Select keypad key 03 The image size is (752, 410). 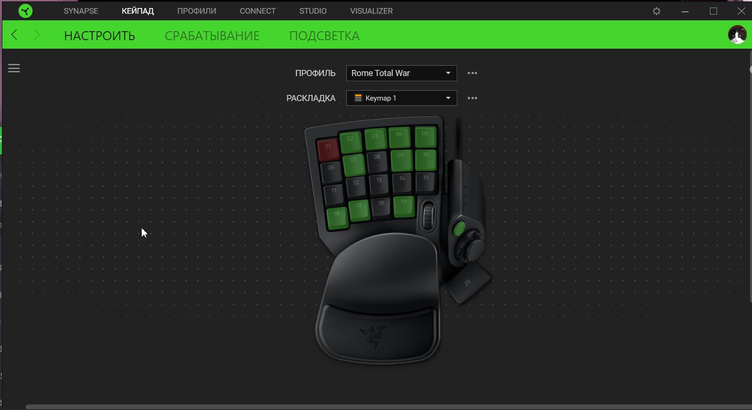pyautogui.click(x=375, y=138)
